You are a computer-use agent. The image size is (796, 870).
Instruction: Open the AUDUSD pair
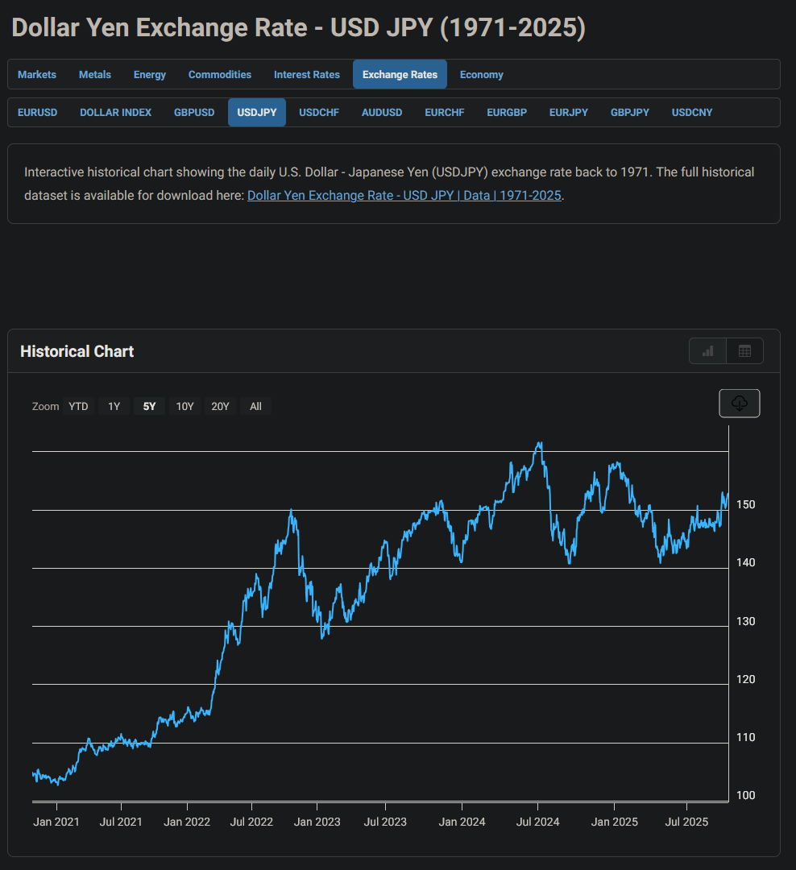[x=382, y=113]
